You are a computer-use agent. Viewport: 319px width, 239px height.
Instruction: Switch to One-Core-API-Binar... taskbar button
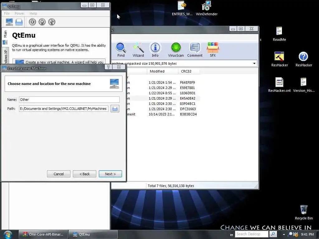point(43,234)
